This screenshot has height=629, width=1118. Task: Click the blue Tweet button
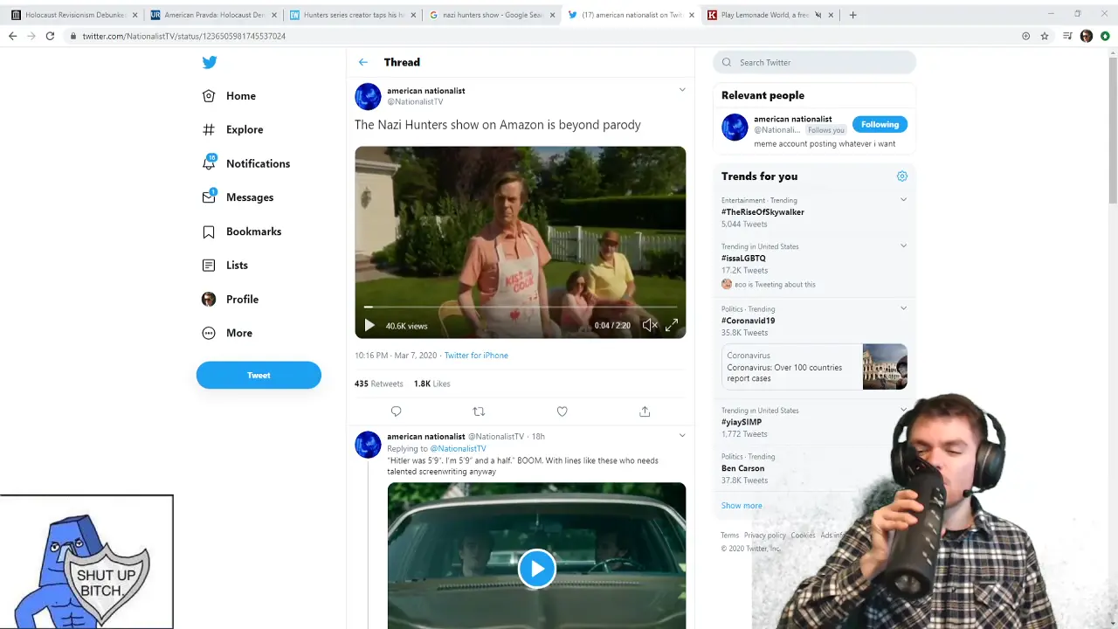tap(259, 375)
